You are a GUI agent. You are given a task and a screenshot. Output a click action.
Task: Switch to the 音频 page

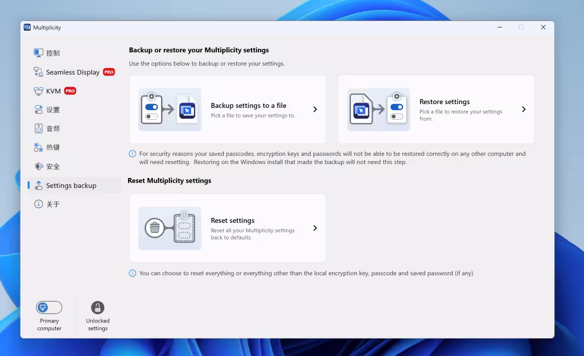[x=75, y=128]
